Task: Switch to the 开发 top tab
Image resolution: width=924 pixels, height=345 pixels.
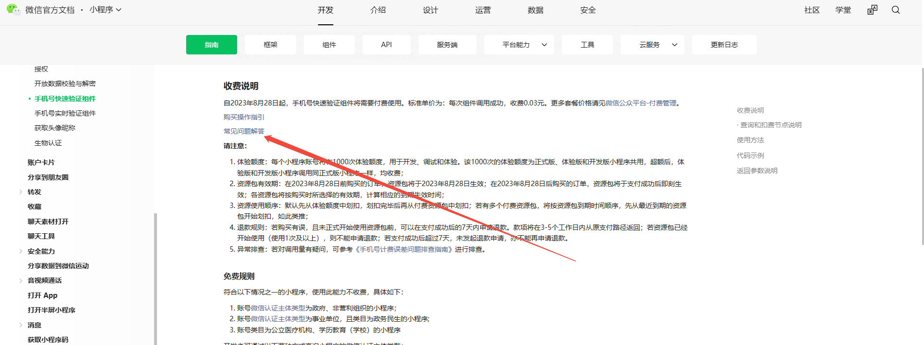Action: [x=326, y=10]
